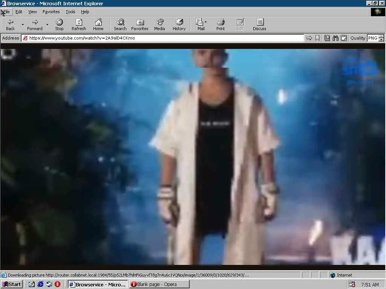Click the system tray scheduler icon
Screen dimensions: 386x289
tap(352, 284)
